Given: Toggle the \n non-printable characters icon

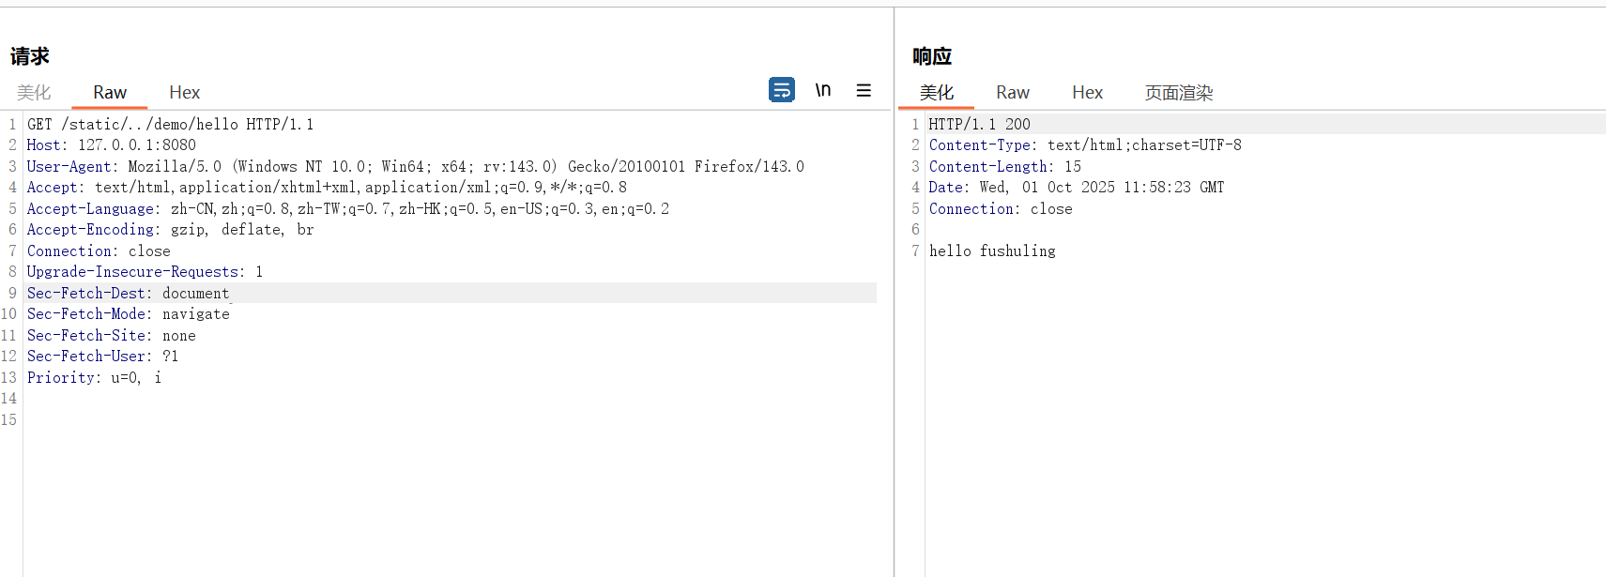Looking at the screenshot, I should click(x=823, y=90).
